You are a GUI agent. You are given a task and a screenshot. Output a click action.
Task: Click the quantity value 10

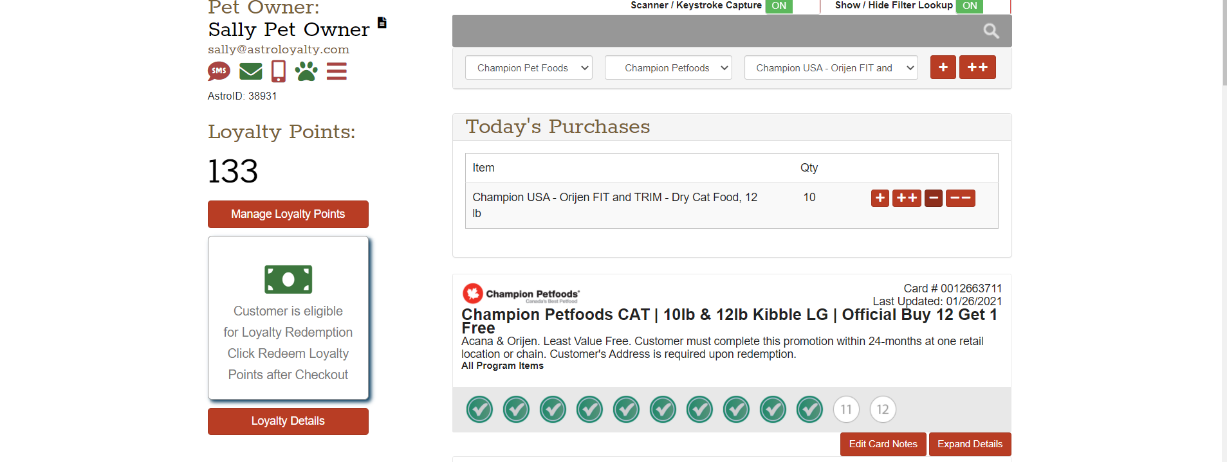point(809,197)
